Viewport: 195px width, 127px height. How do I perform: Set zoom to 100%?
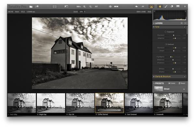78,6
